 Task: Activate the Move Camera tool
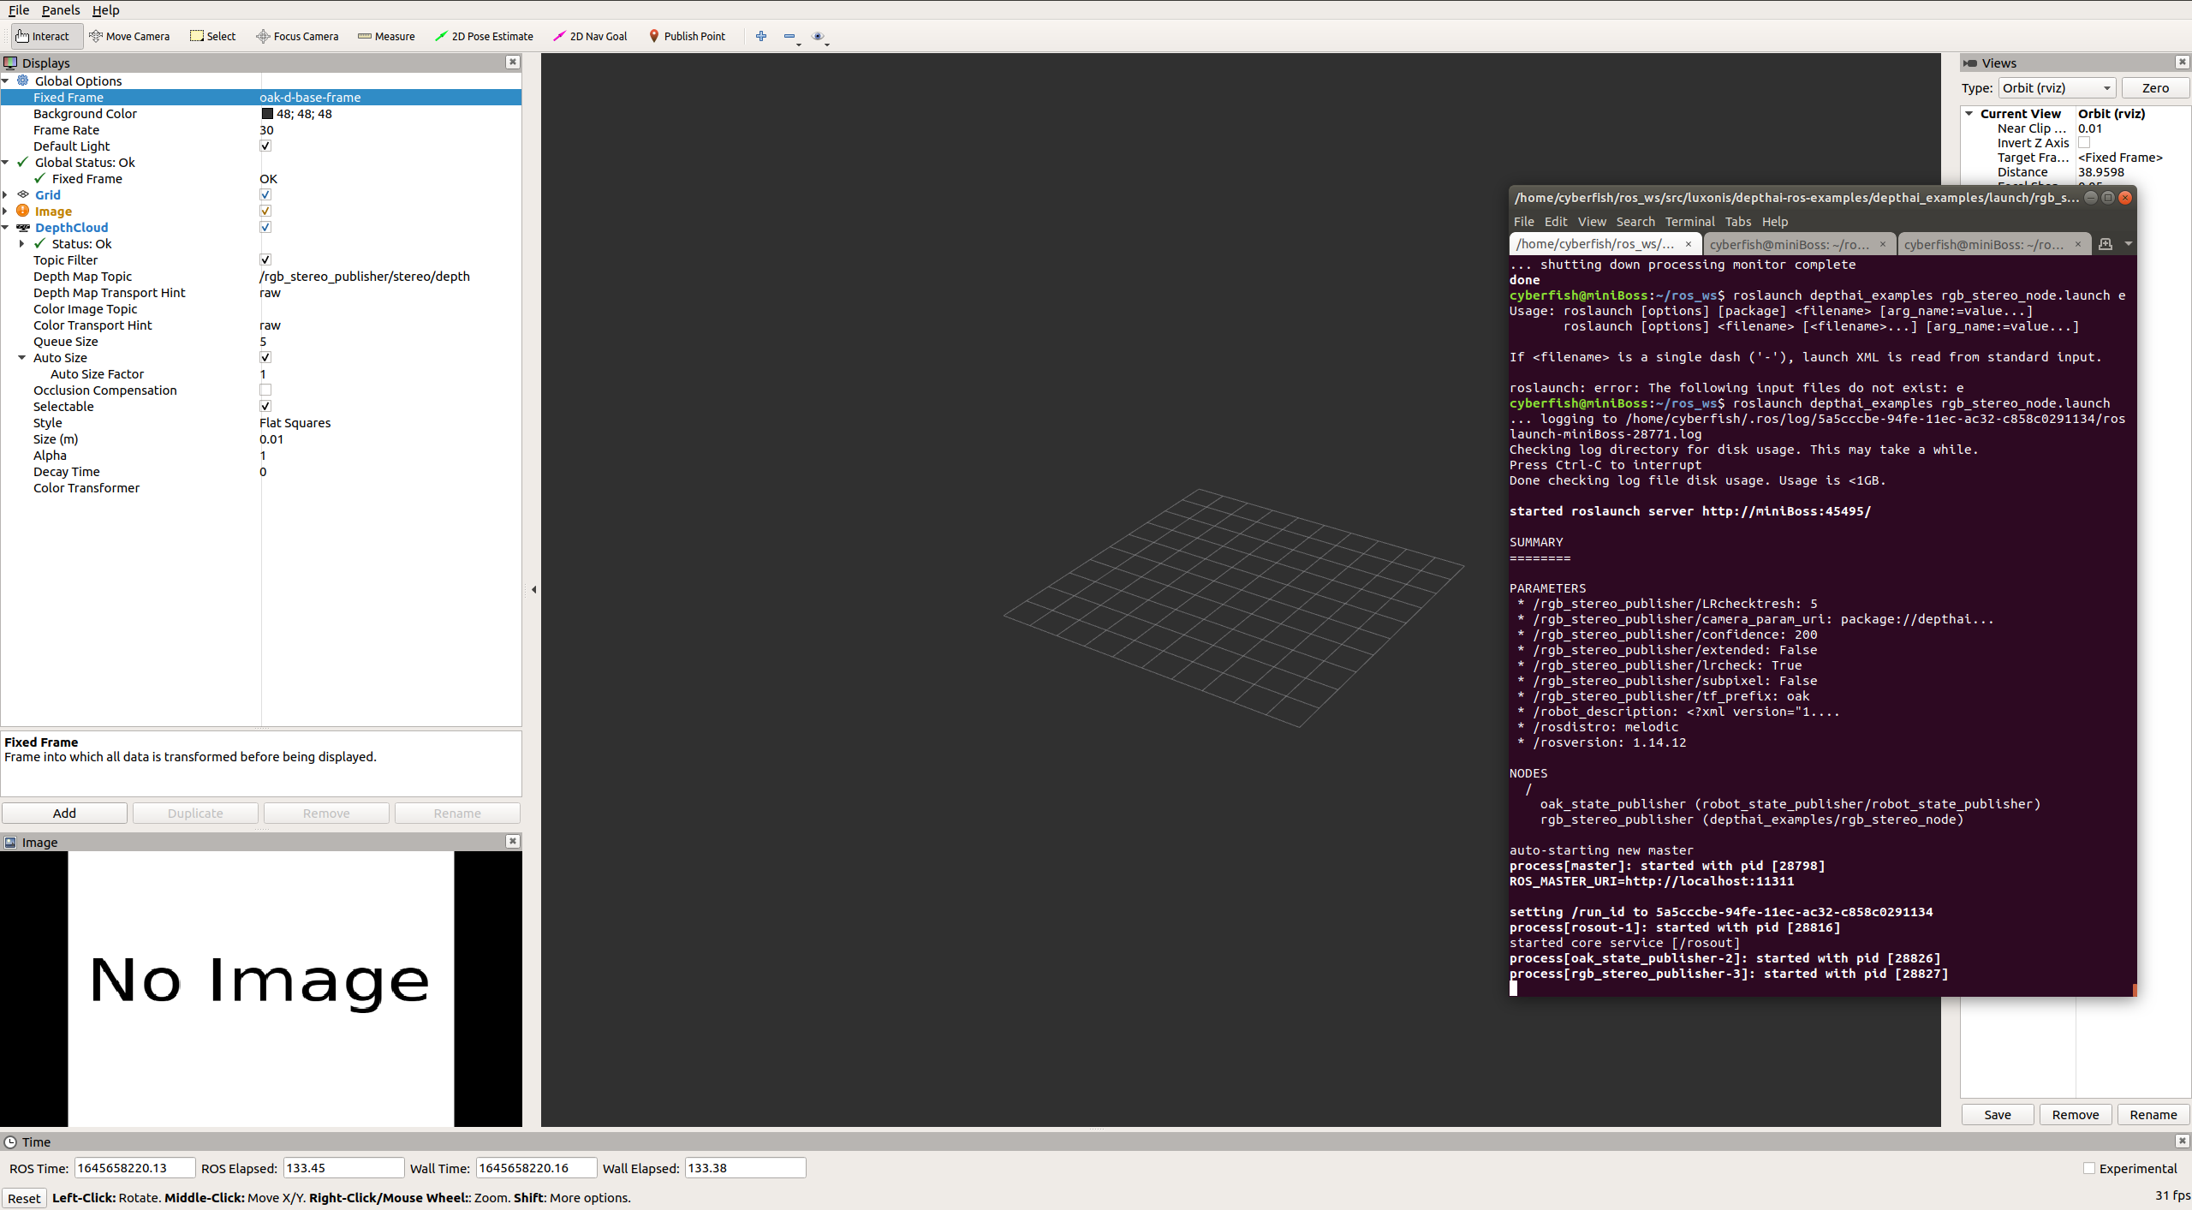tap(130, 36)
